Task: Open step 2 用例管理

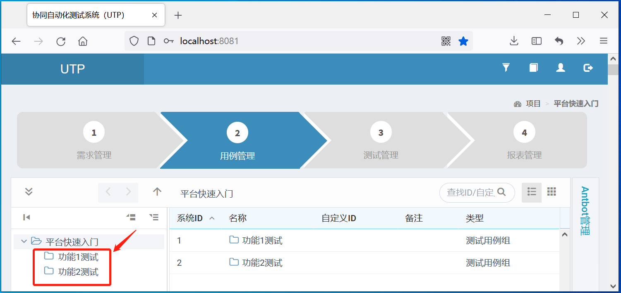Action: pos(237,141)
